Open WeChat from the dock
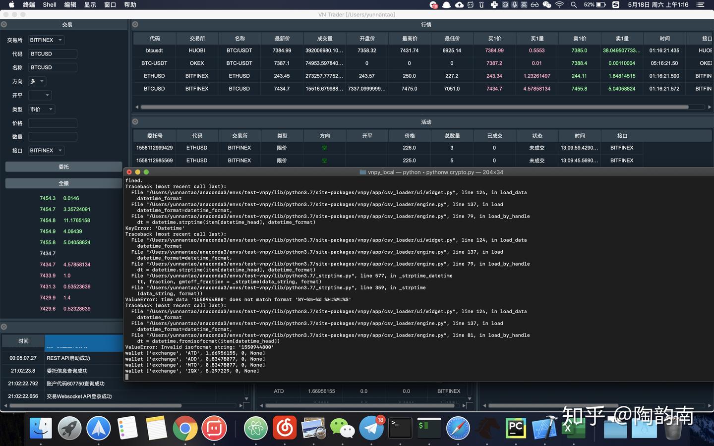The image size is (714, 446). click(342, 428)
